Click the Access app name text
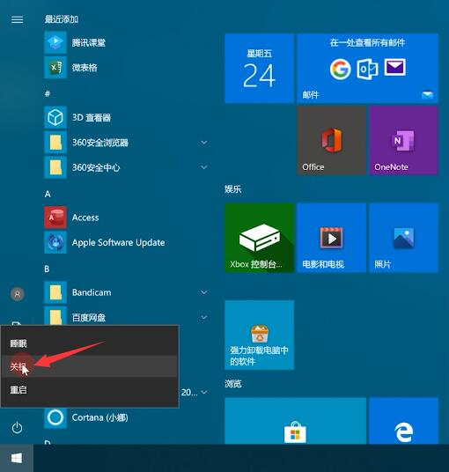449x472 pixels. tap(85, 218)
